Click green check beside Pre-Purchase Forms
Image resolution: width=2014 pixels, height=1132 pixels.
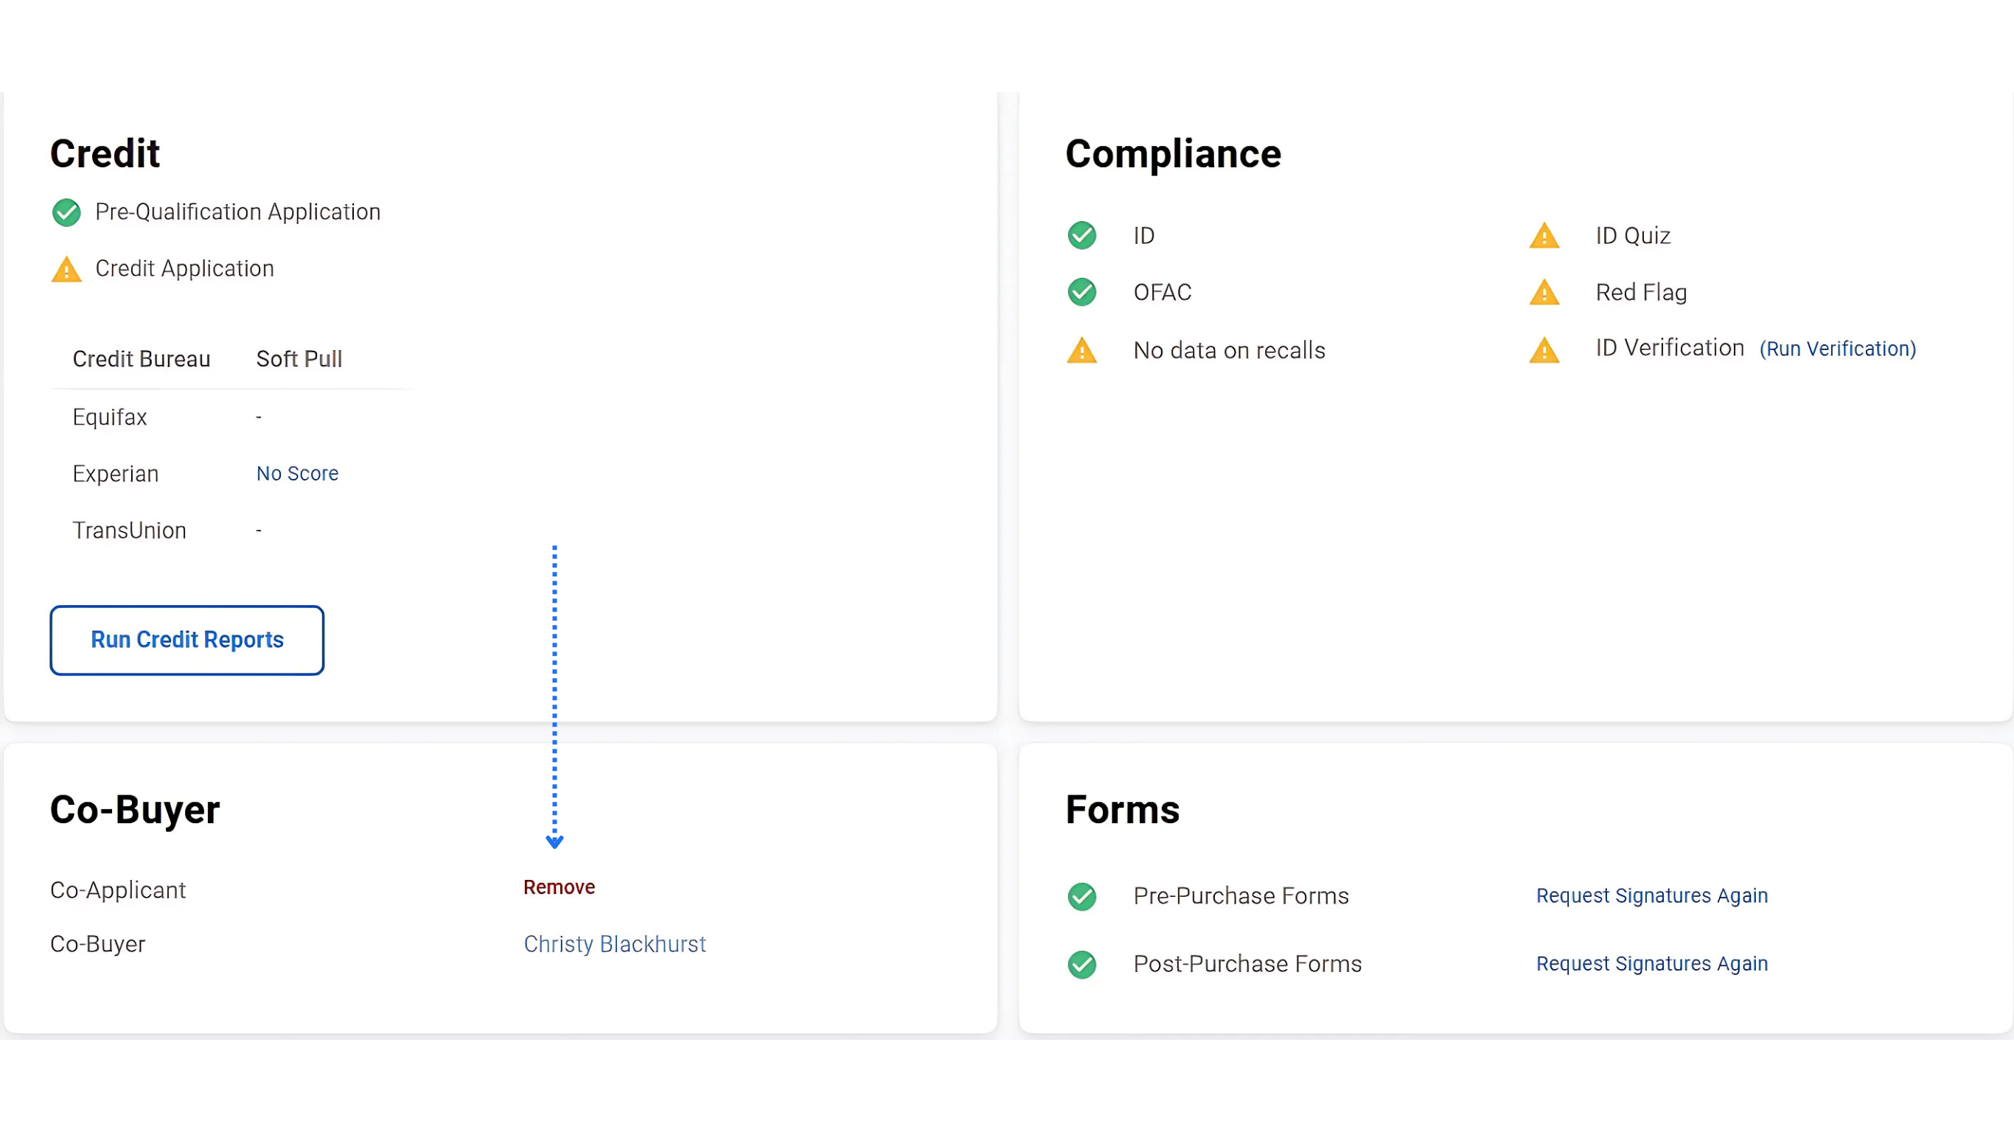click(1082, 897)
